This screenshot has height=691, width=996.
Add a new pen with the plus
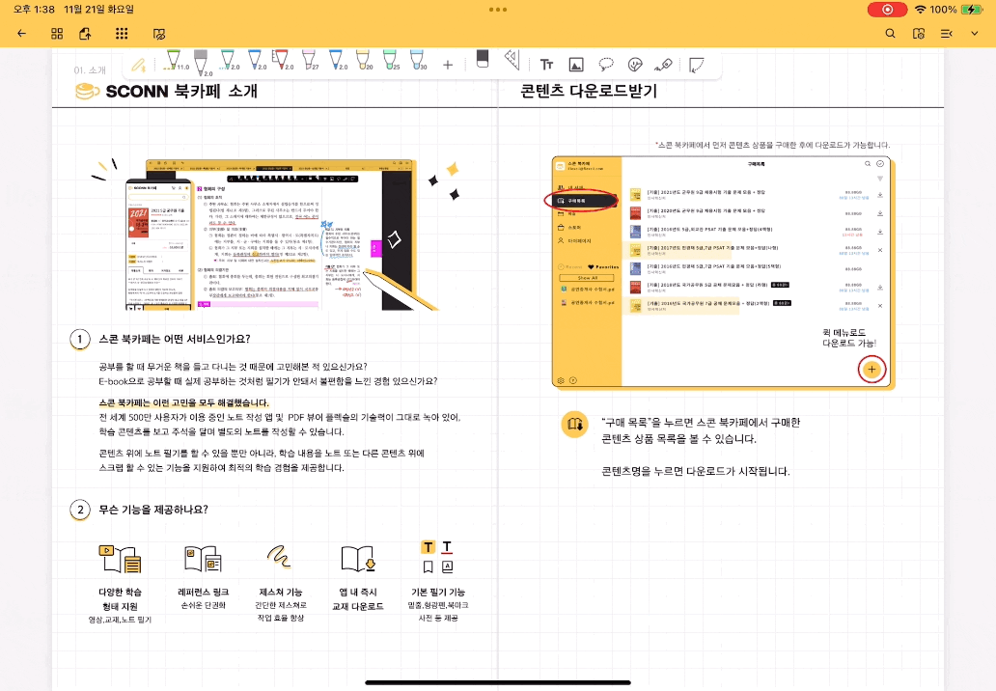pyautogui.click(x=448, y=65)
